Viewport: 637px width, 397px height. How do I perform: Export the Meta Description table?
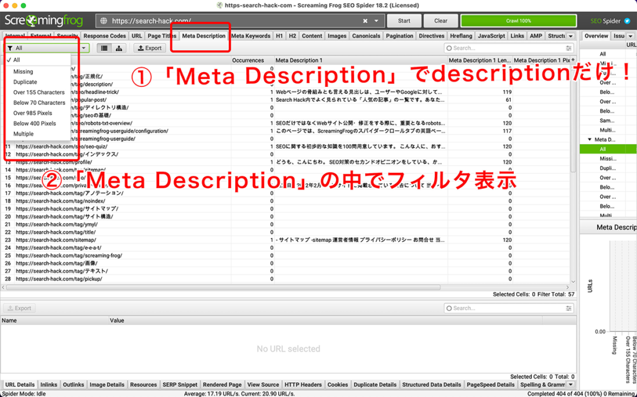click(x=149, y=48)
